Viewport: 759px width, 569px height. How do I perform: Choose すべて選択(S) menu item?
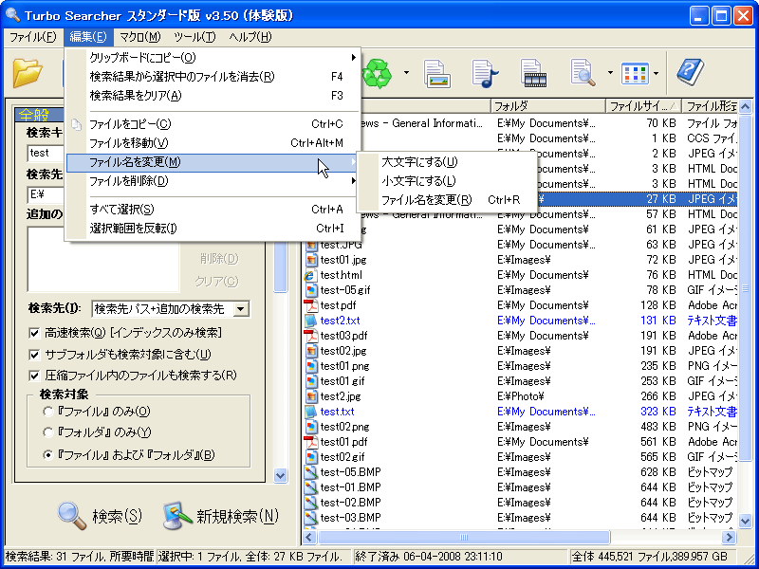[213, 209]
